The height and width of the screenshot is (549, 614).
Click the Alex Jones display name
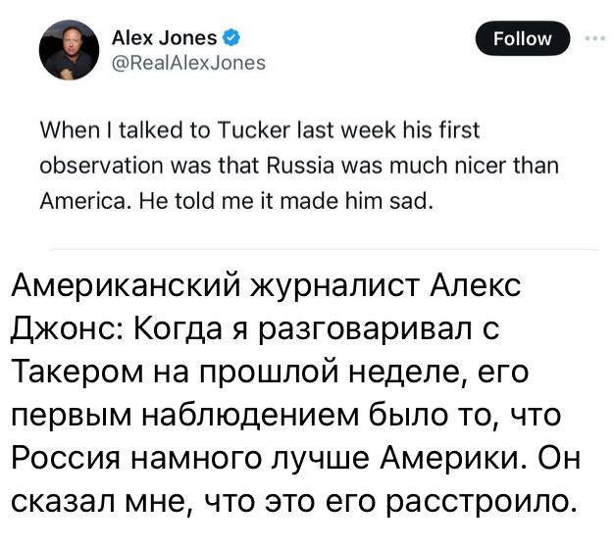point(164,38)
